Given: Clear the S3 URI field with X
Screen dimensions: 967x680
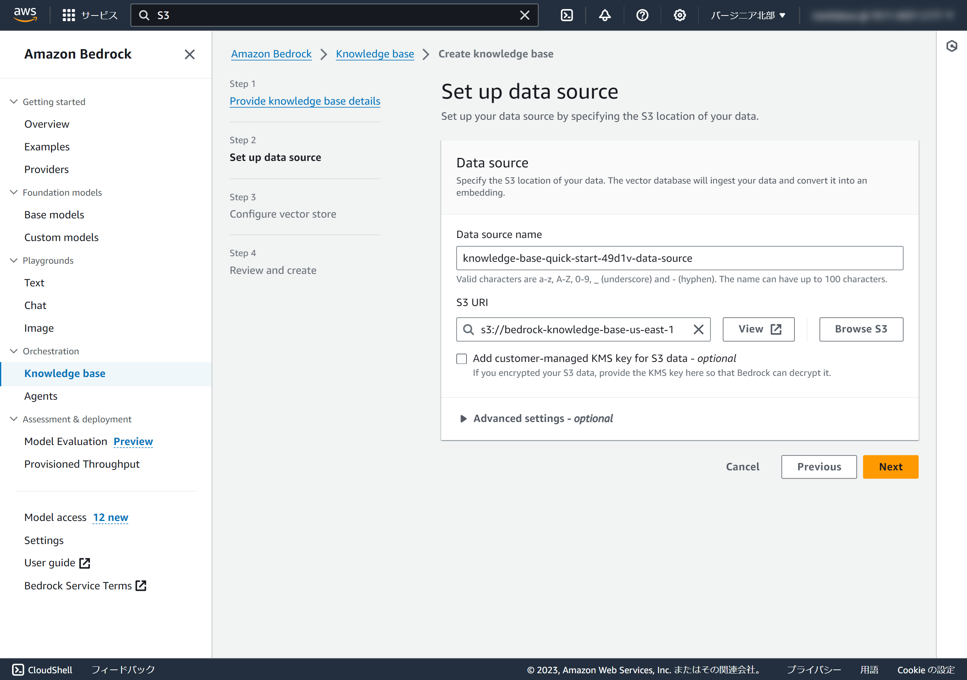Looking at the screenshot, I should coord(698,329).
